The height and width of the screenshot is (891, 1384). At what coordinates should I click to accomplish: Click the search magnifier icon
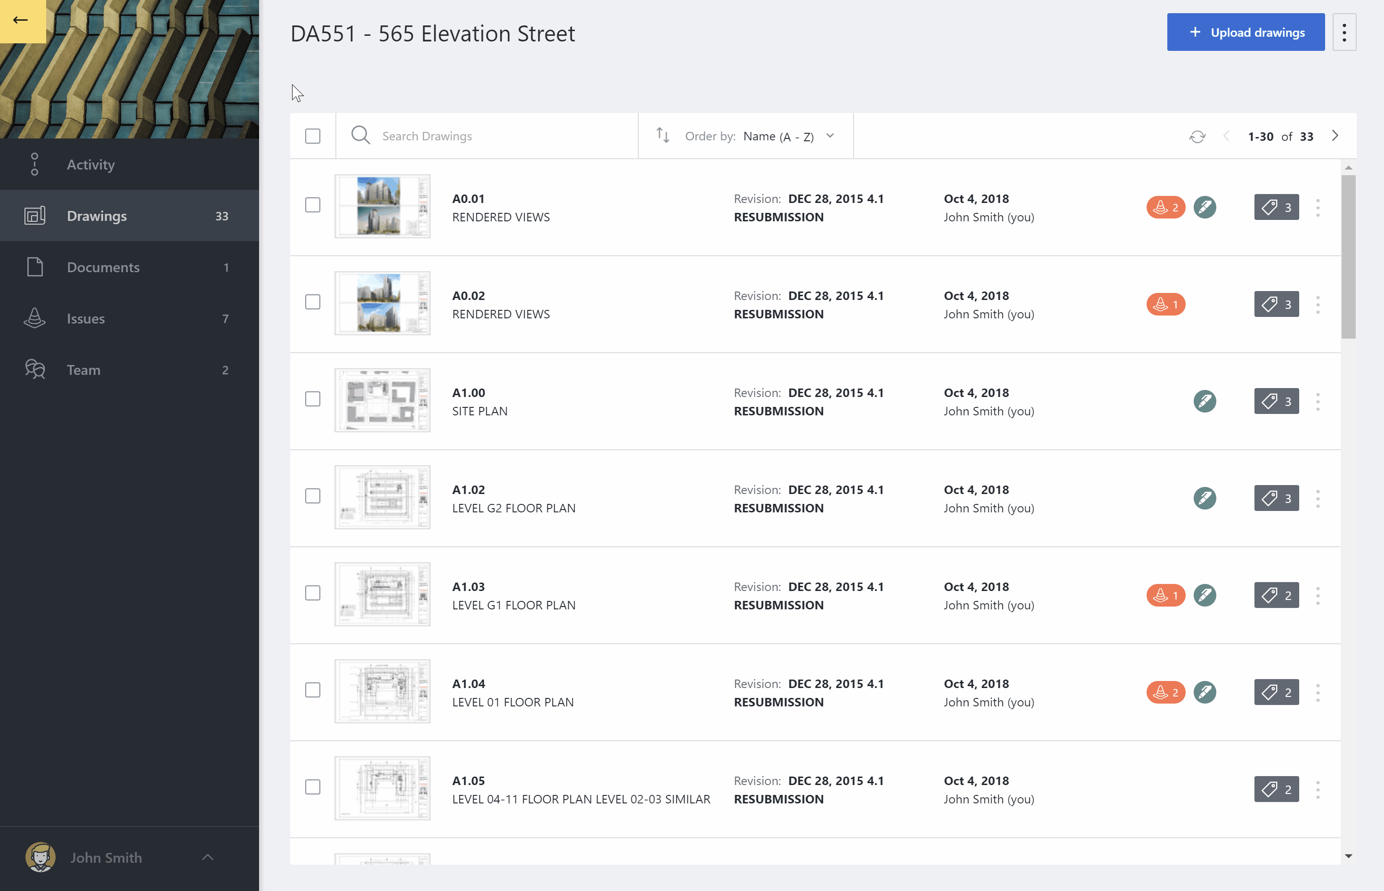(x=360, y=135)
